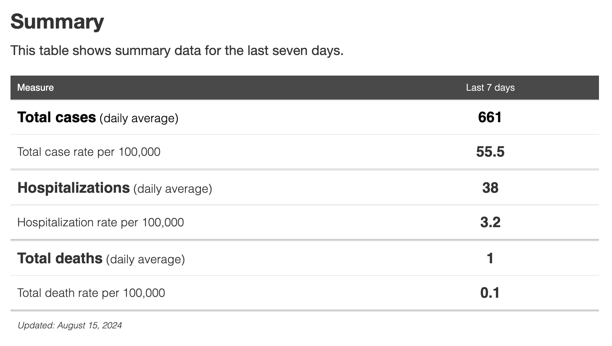
Task: Click the Updated August 15, 2024 footnote
Action: pyautogui.click(x=70, y=325)
